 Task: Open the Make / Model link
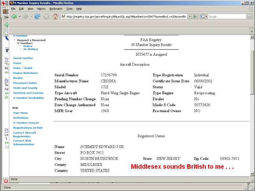click(23, 68)
